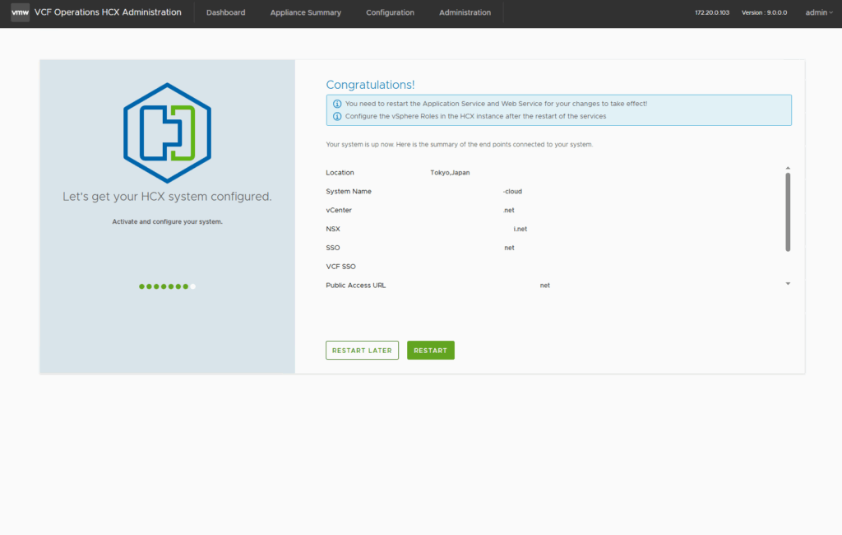Click the white final-step progress dot
Screen dimensions: 842x535
[193, 286]
